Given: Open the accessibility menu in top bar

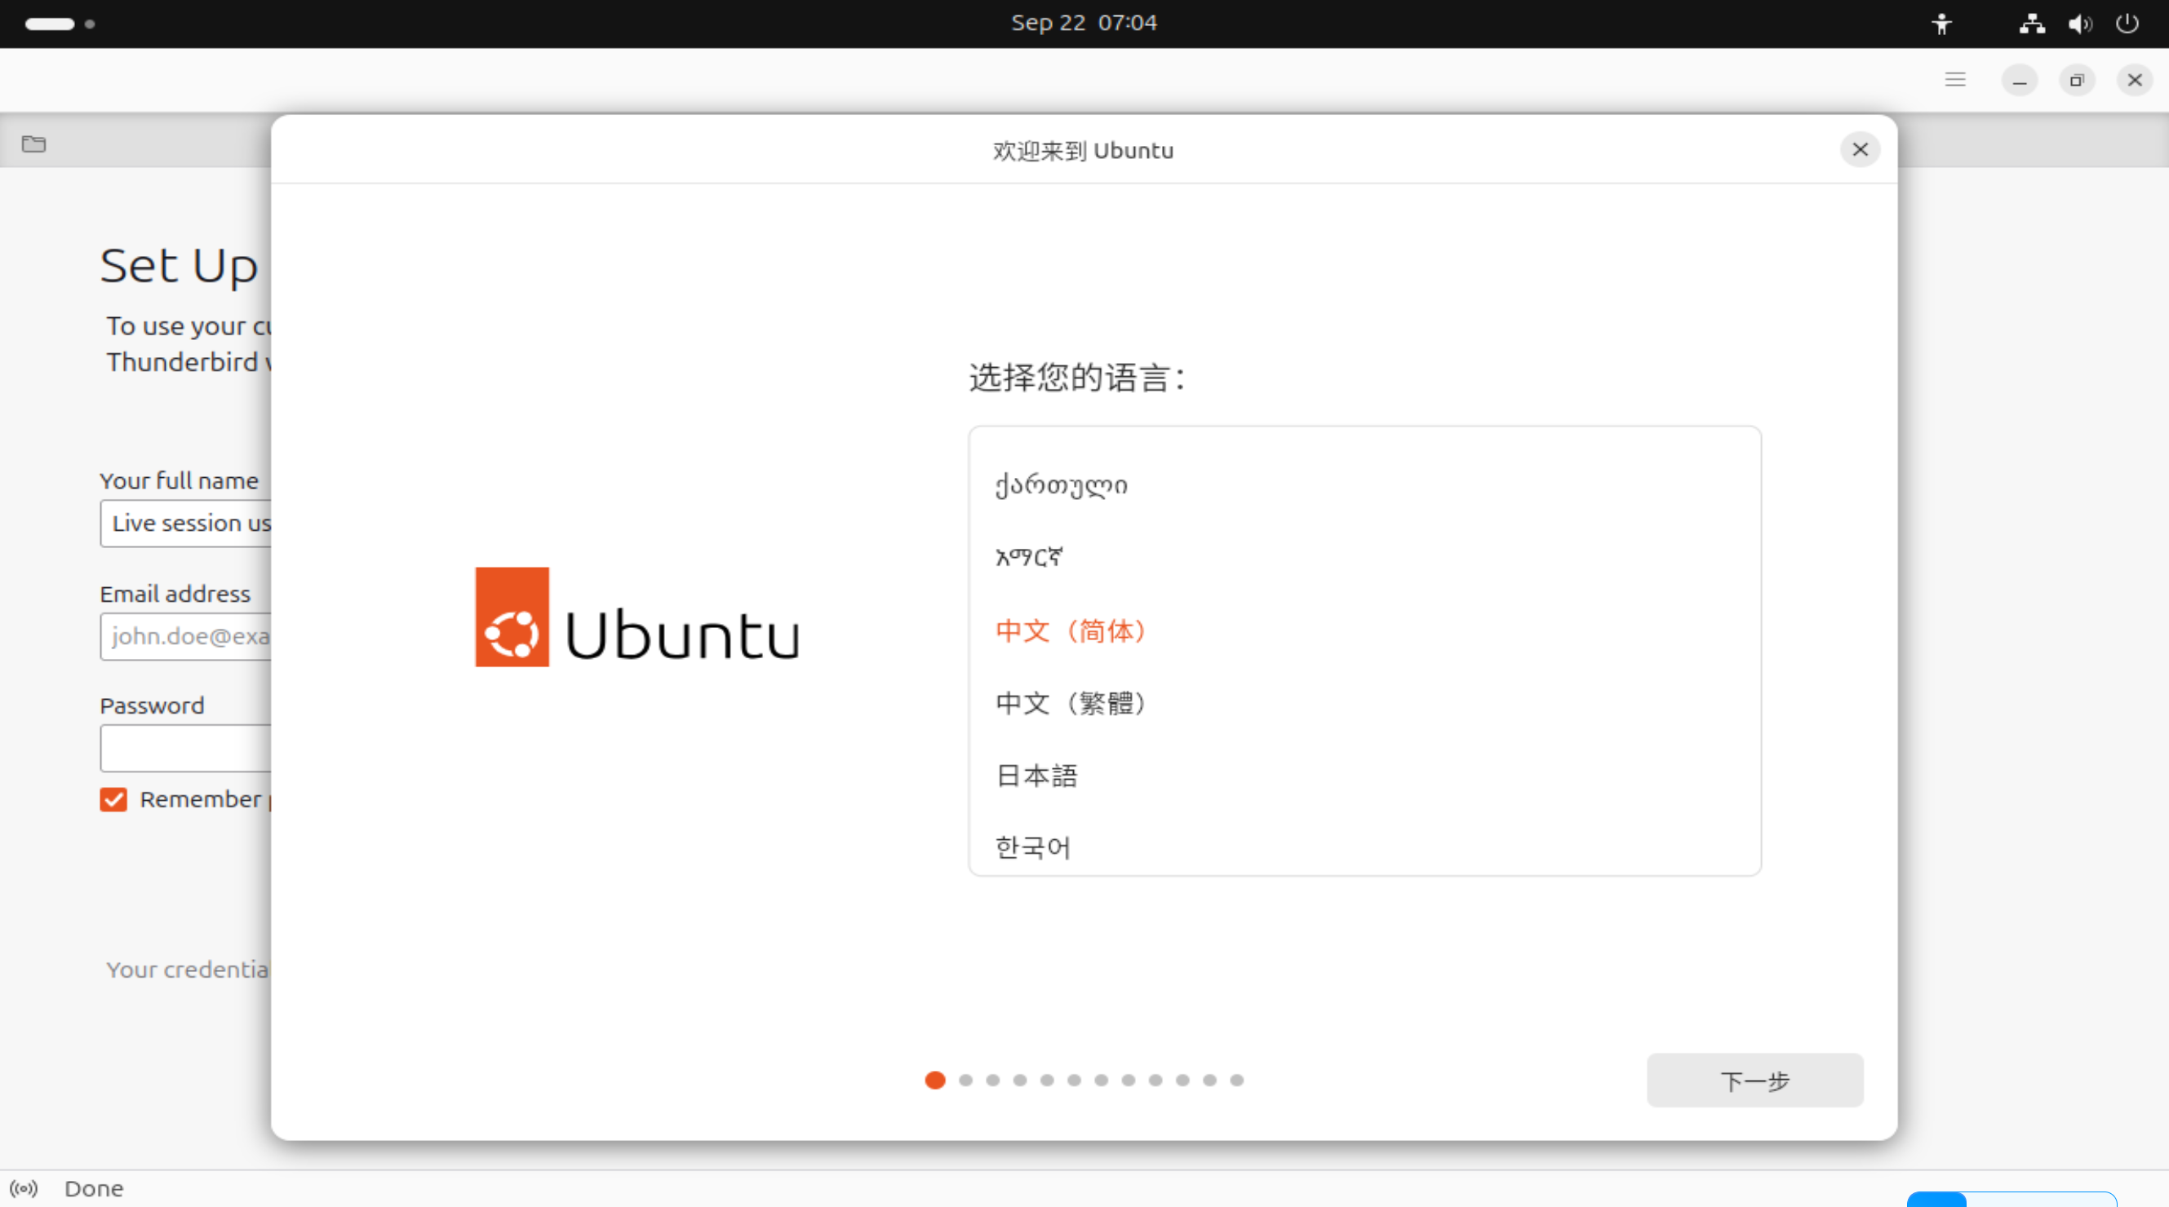Looking at the screenshot, I should coord(1941,24).
